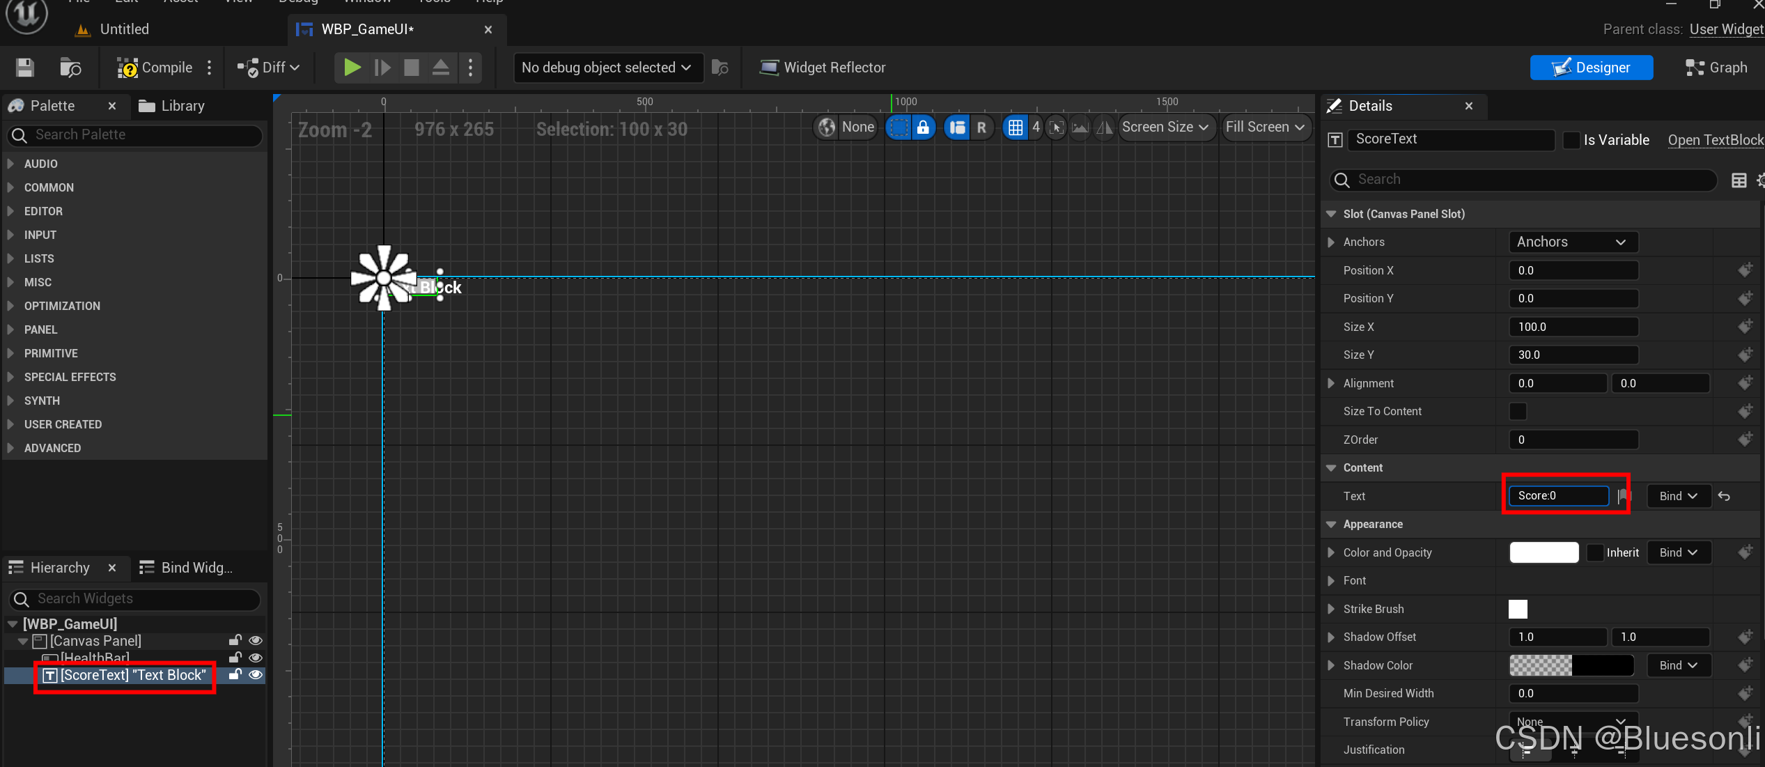Open the debug object selector dropdown
The width and height of the screenshot is (1765, 767).
tap(607, 68)
